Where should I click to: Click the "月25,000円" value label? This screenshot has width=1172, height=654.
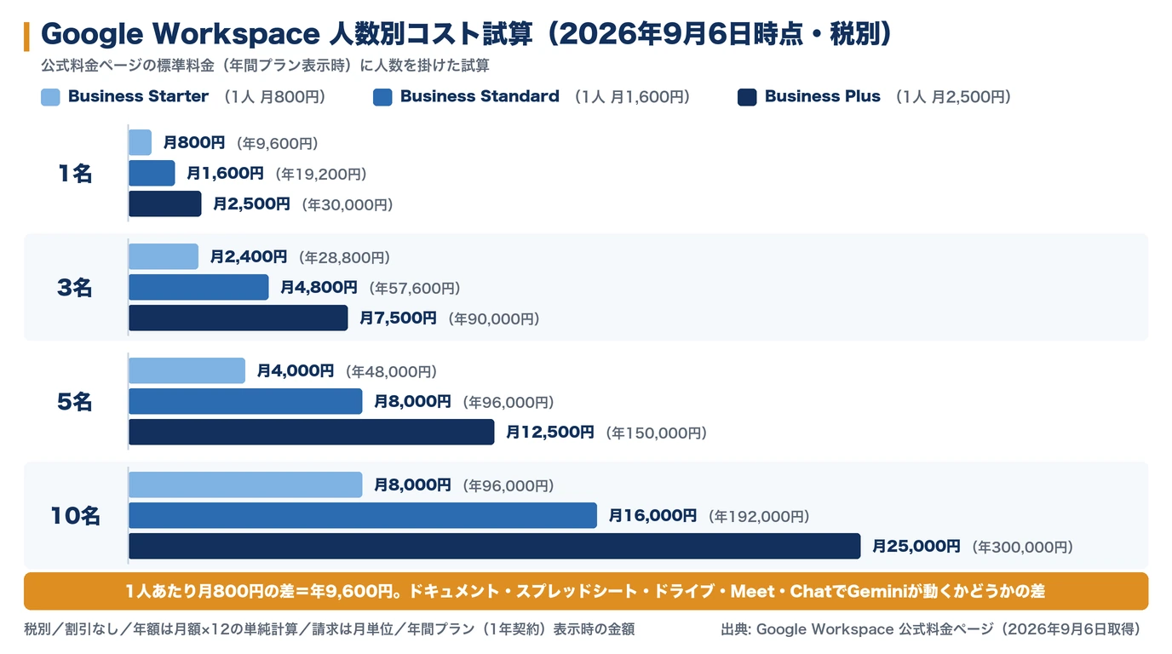tap(916, 547)
